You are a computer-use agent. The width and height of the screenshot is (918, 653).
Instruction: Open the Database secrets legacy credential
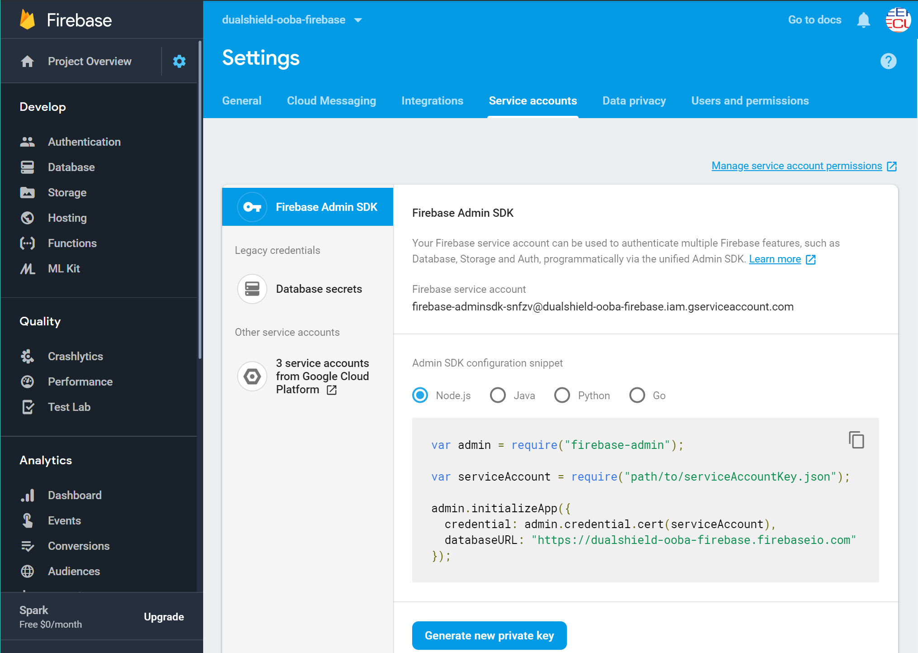(319, 289)
